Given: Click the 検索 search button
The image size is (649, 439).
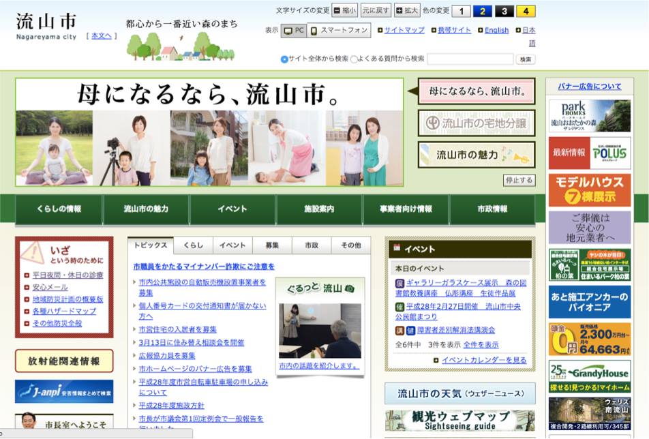Looking at the screenshot, I should point(526,59).
